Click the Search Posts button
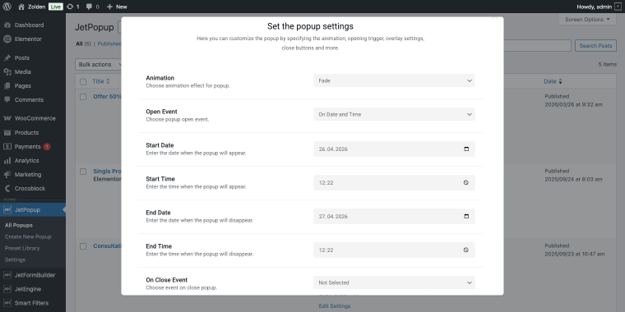The height and width of the screenshot is (312, 625). (x=595, y=46)
